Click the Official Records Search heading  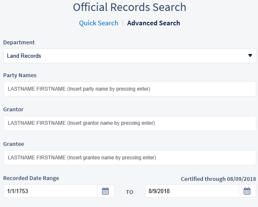(x=129, y=7)
